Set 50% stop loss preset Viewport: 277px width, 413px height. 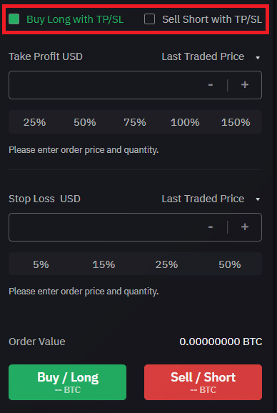coord(230,264)
